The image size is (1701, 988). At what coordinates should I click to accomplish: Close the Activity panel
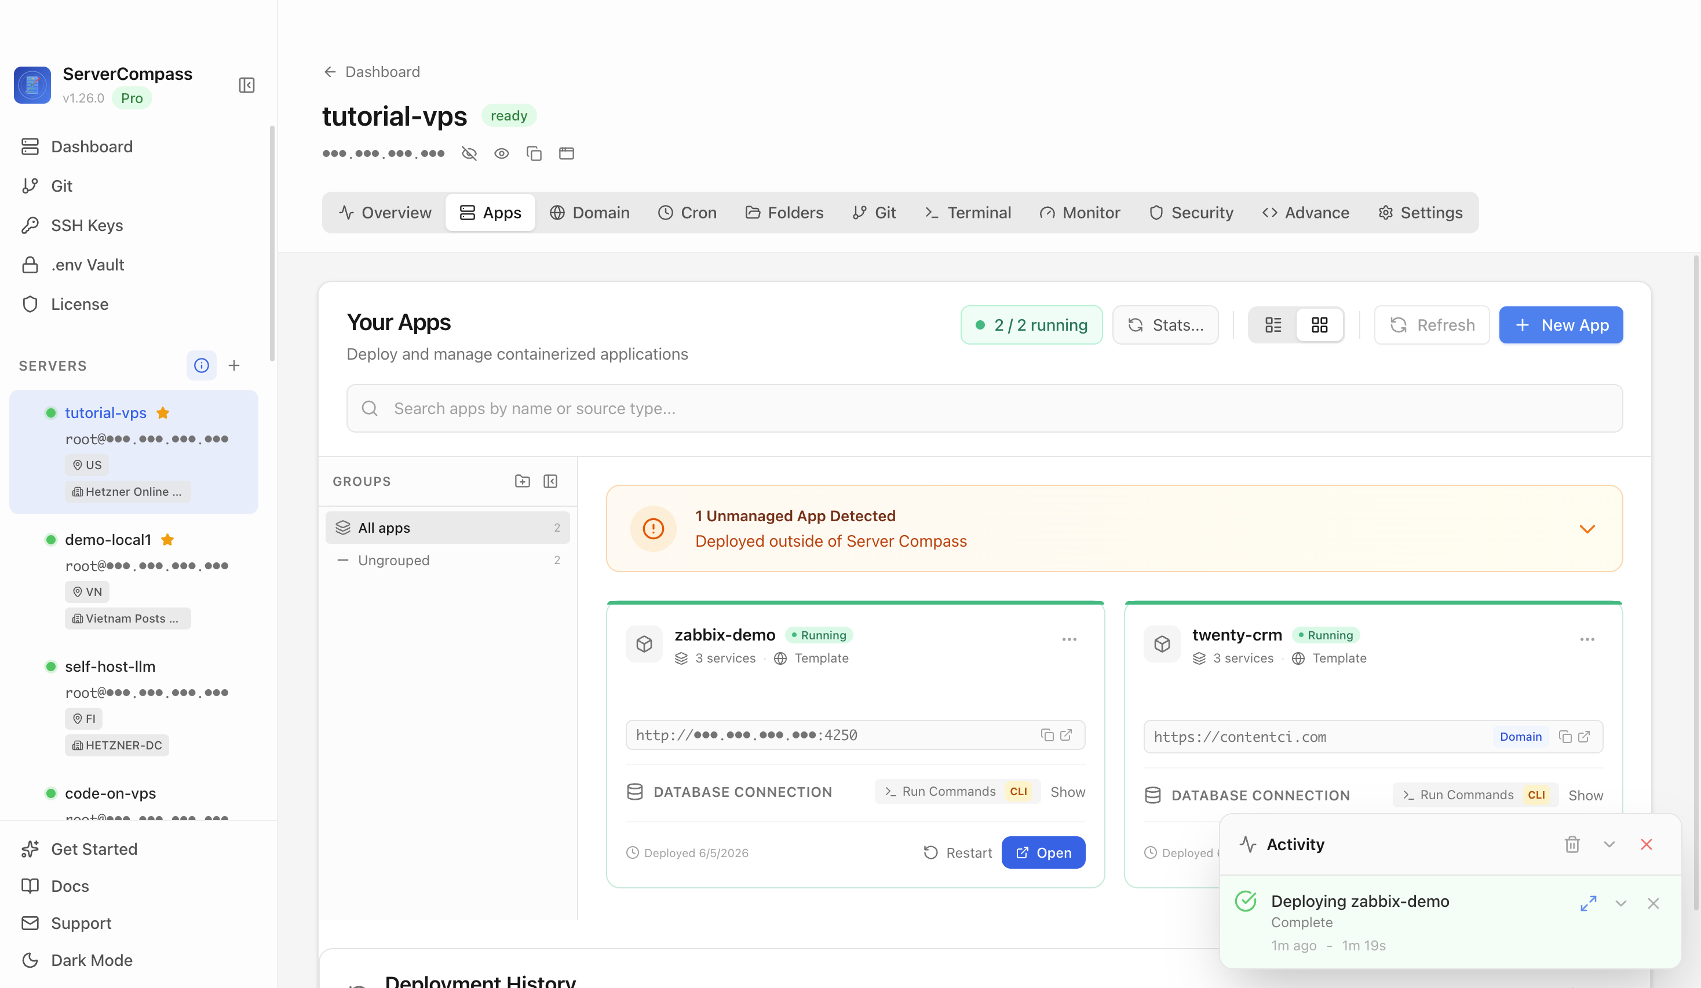click(1647, 844)
